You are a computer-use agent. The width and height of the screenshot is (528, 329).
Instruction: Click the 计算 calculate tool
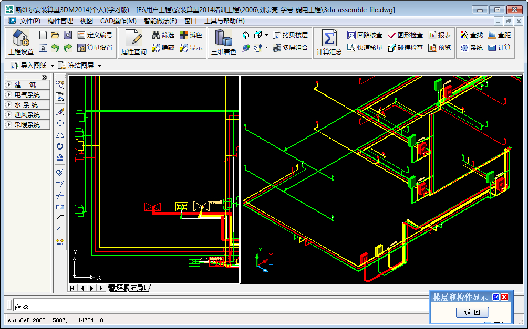[x=500, y=48]
